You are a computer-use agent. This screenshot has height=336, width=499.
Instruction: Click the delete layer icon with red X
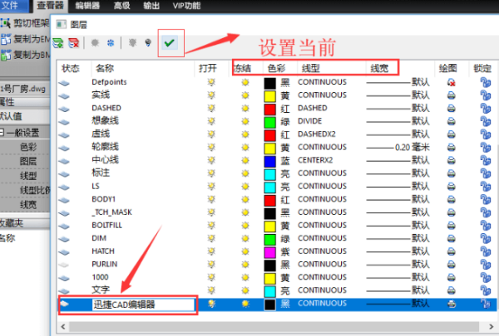(x=73, y=43)
